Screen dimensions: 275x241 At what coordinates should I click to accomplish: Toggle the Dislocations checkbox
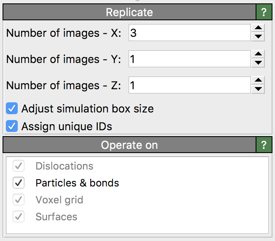coord(19,166)
